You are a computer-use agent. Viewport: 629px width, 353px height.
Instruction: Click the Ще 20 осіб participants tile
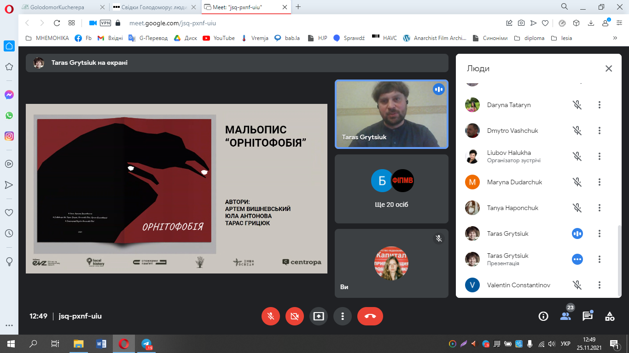pos(391,189)
